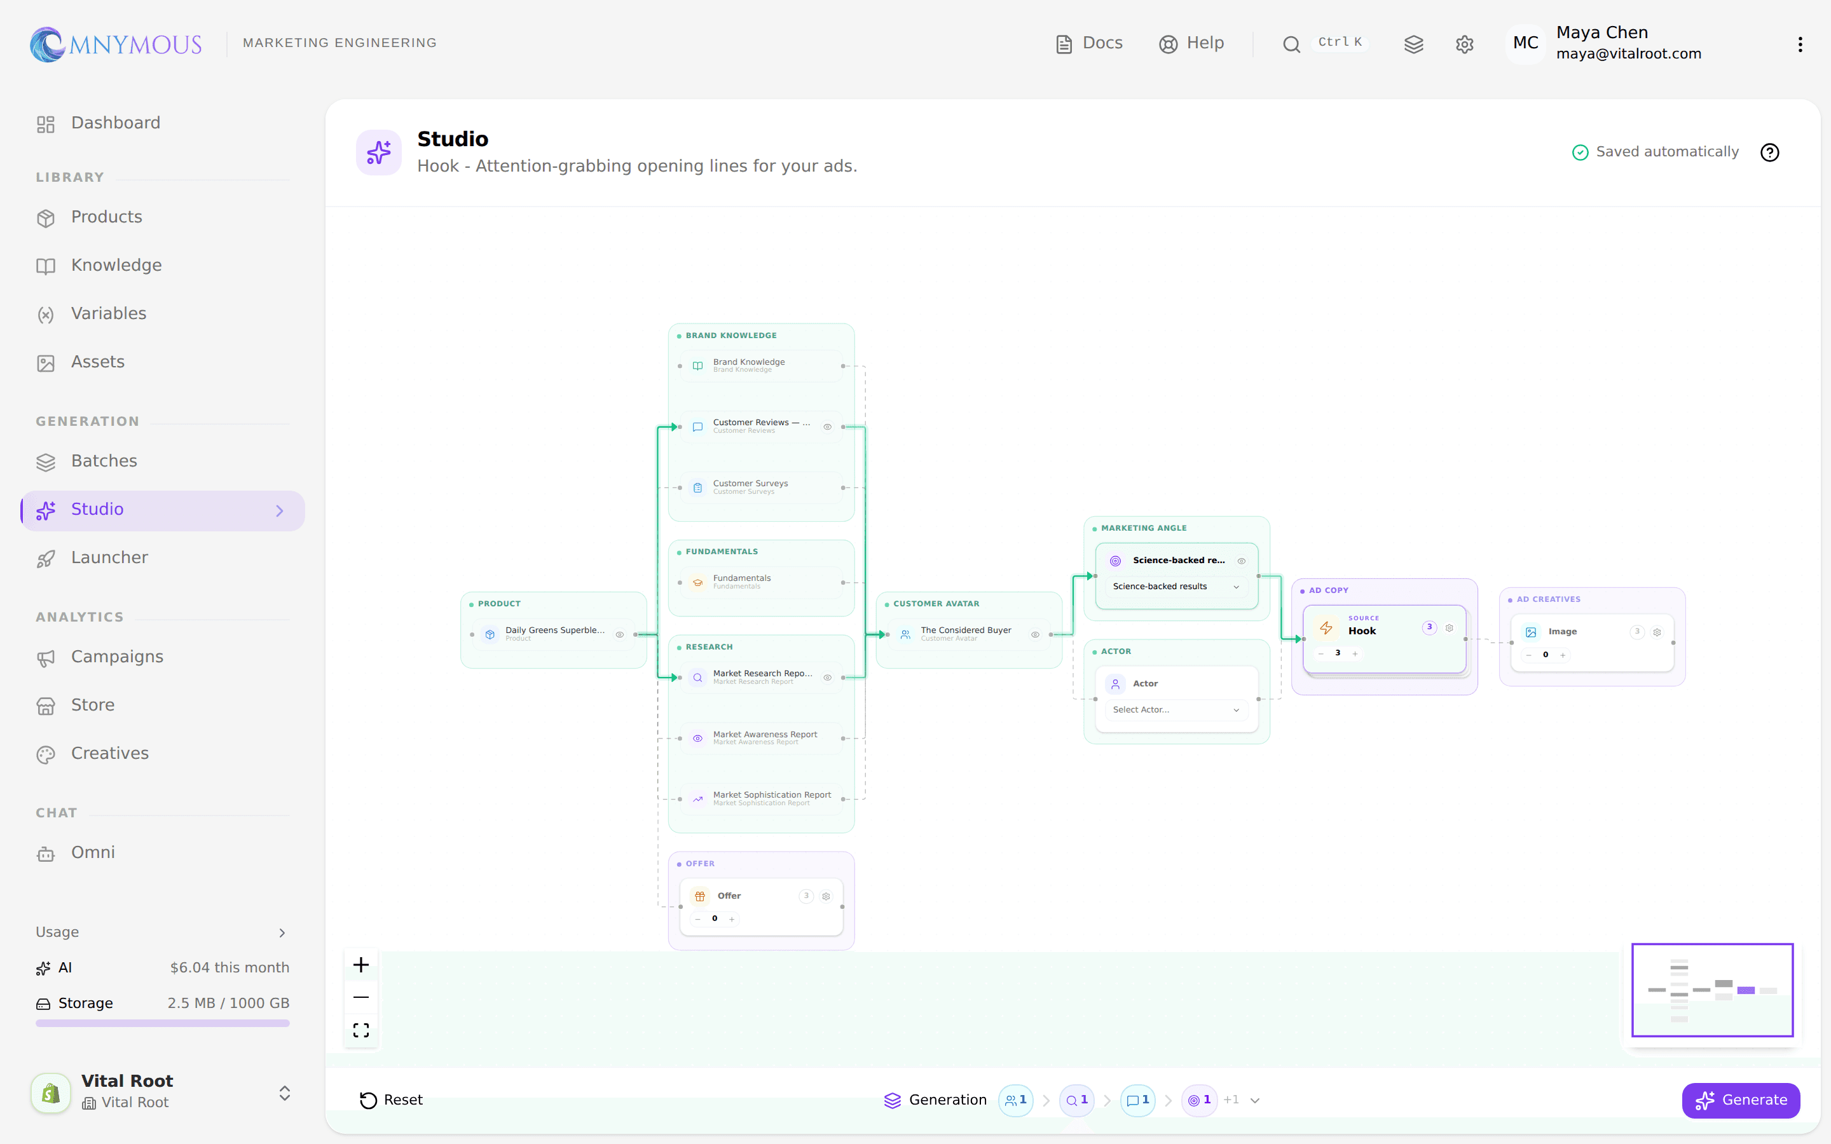Open the stacked layers icon in header
Screen dimensions: 1831x1144
point(1413,44)
